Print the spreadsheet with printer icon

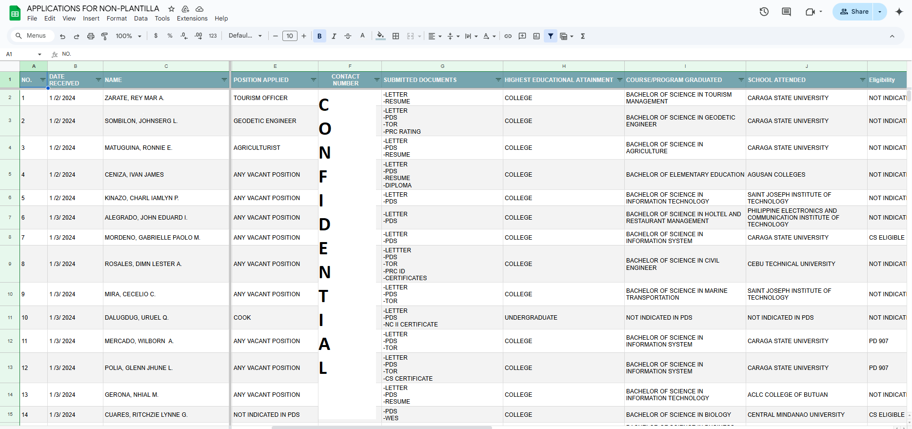click(x=91, y=36)
